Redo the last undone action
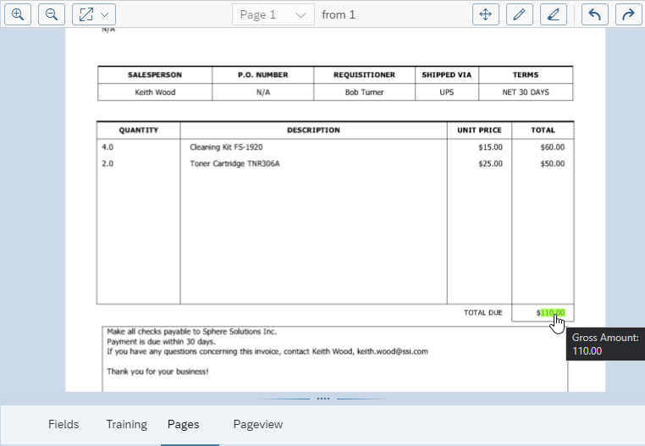The height and width of the screenshot is (446, 645). (627, 14)
